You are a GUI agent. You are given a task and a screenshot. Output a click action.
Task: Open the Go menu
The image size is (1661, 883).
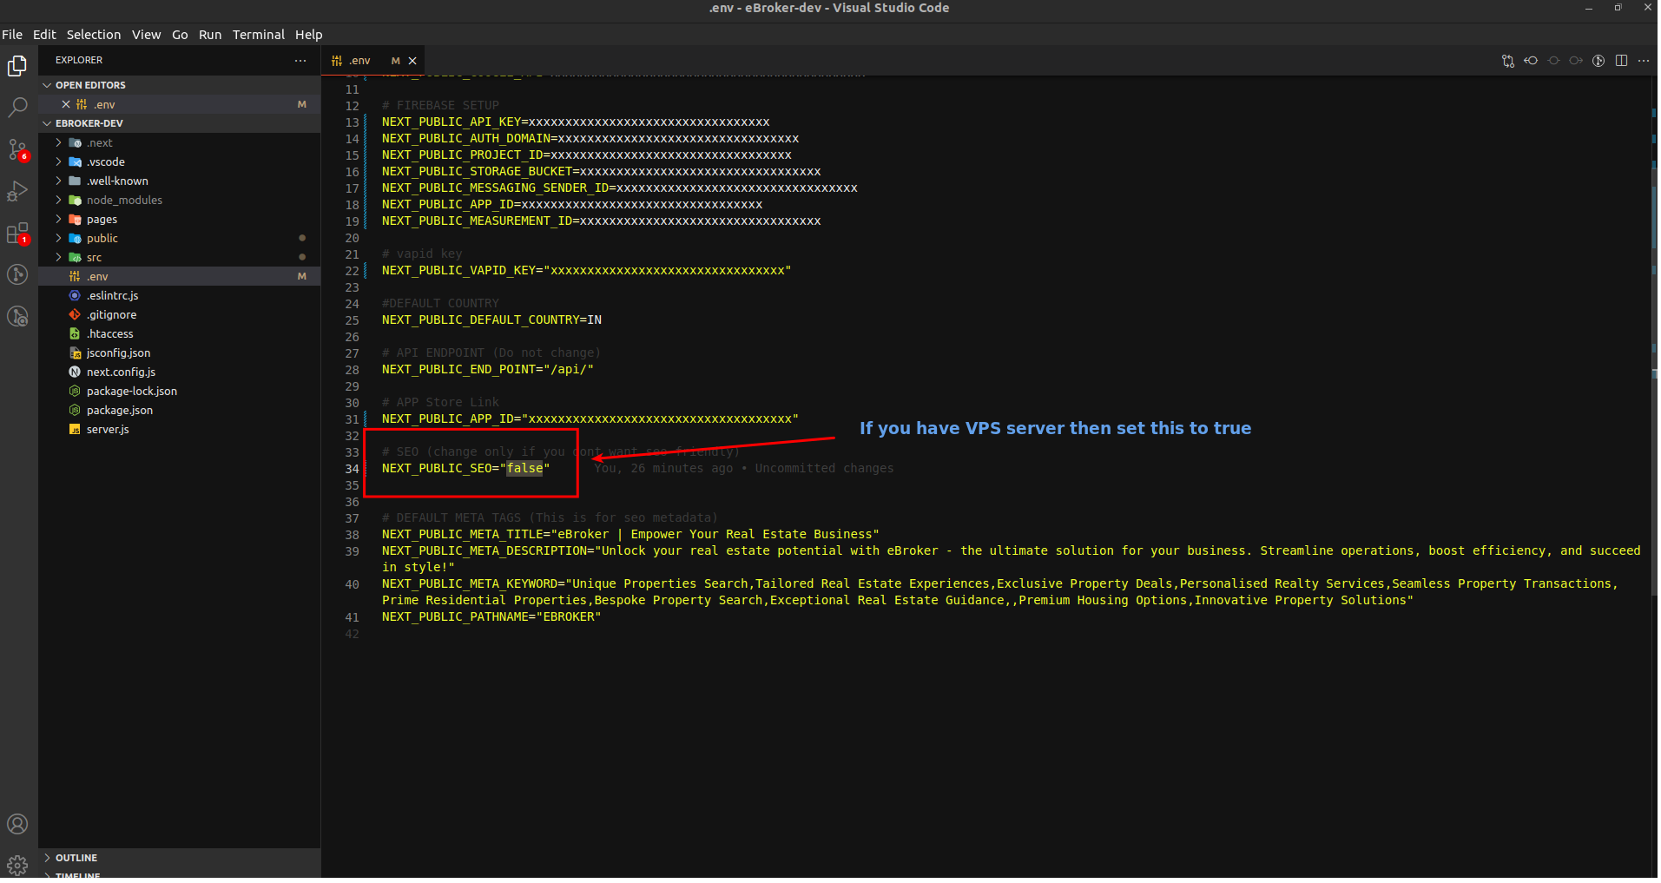pos(180,35)
